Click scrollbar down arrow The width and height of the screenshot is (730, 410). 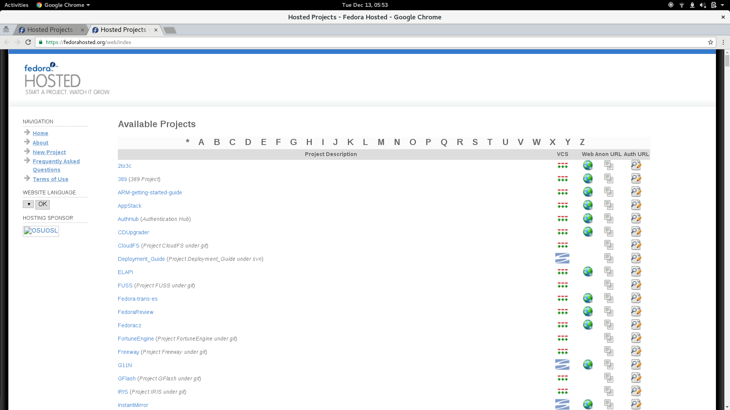(727, 407)
